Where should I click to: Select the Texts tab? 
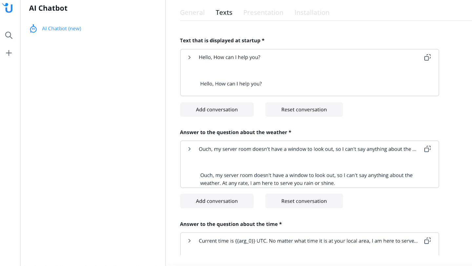tap(224, 12)
